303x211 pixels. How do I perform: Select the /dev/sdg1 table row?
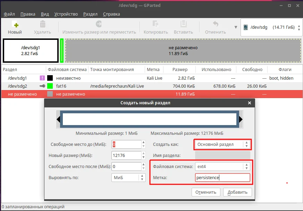pos(152,78)
